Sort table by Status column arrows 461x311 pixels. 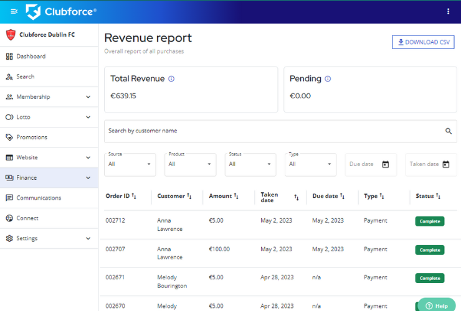click(439, 197)
